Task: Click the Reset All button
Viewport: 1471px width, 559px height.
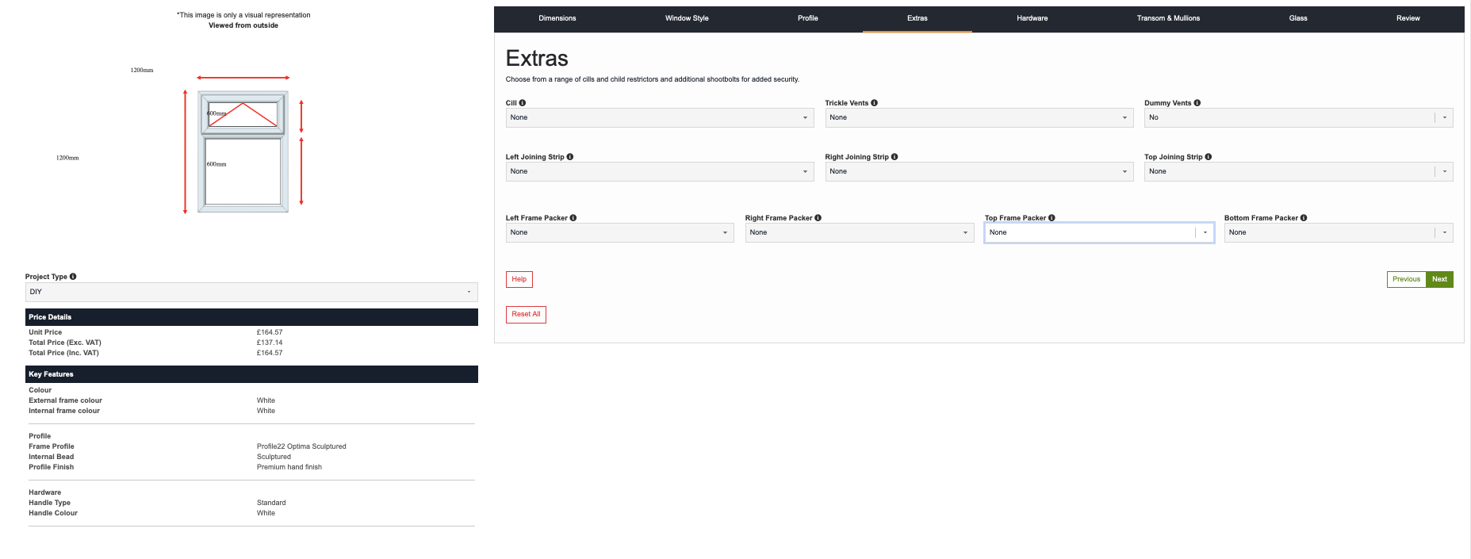Action: tap(526, 315)
